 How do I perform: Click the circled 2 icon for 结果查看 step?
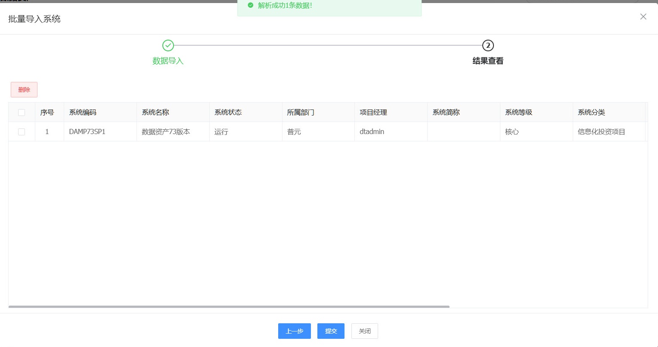487,45
